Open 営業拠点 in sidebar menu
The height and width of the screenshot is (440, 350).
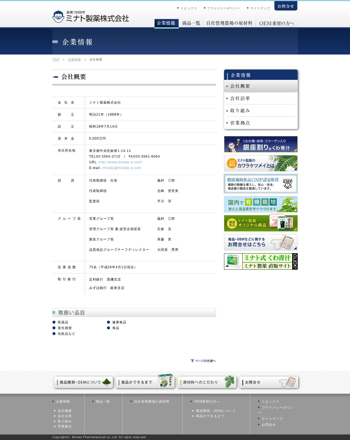261,123
